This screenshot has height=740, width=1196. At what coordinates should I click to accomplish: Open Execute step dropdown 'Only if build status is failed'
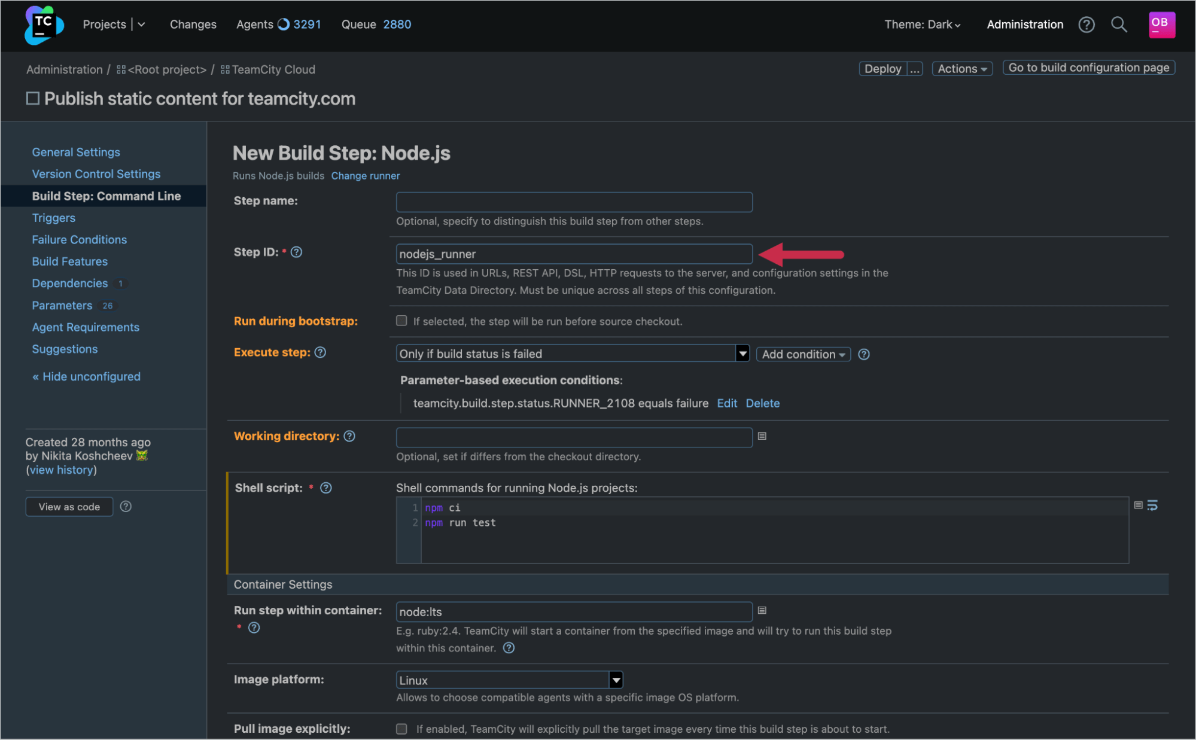573,354
